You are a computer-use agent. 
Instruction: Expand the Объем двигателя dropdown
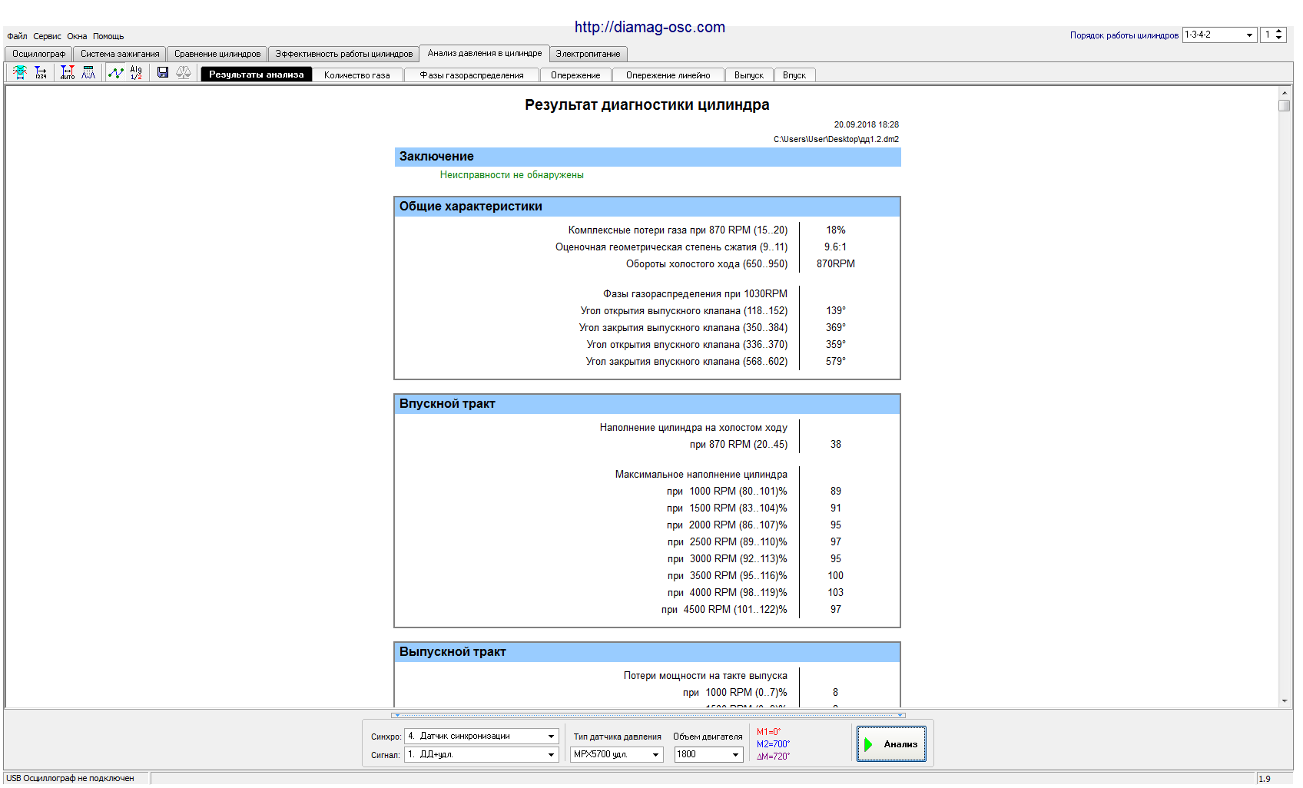pos(735,755)
